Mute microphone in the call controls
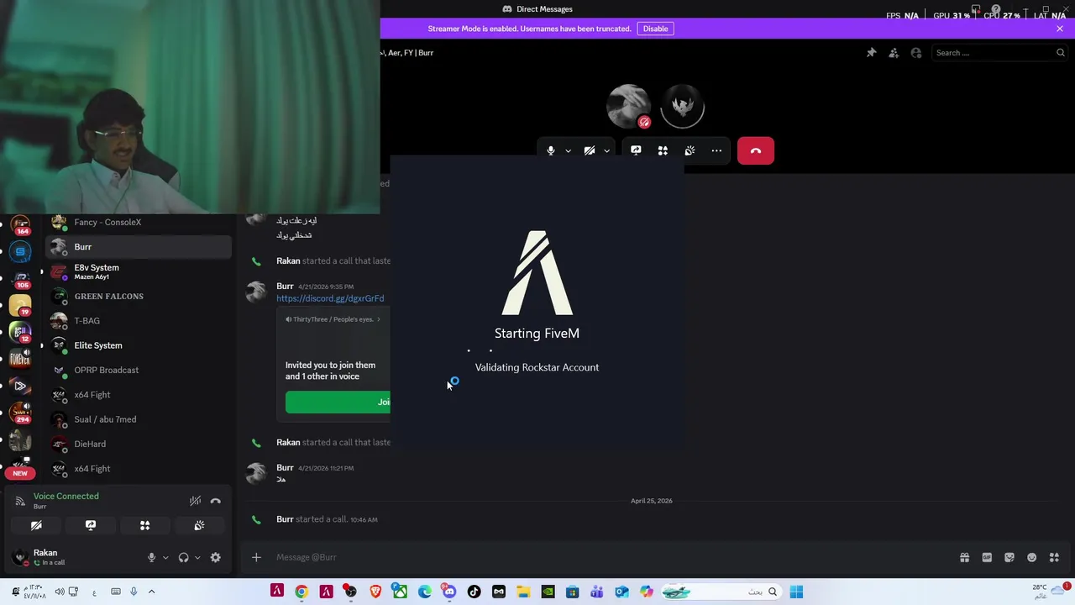Image resolution: width=1075 pixels, height=605 pixels. coord(551,150)
